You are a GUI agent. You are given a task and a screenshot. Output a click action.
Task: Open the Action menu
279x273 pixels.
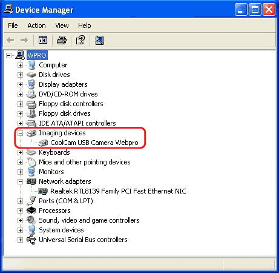(36, 25)
